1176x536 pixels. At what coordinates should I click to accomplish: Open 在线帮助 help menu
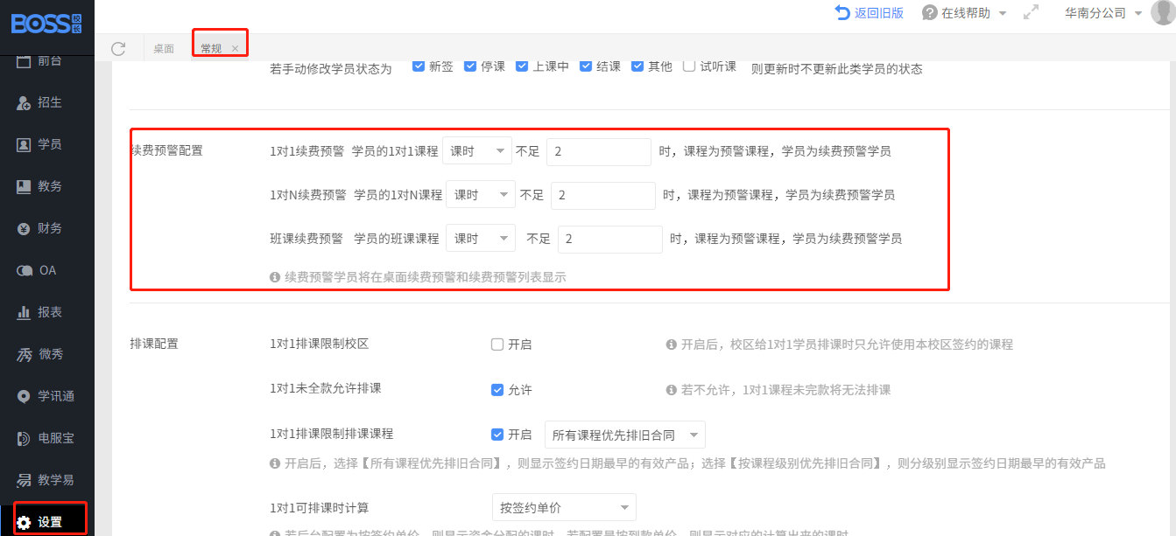coord(965,13)
